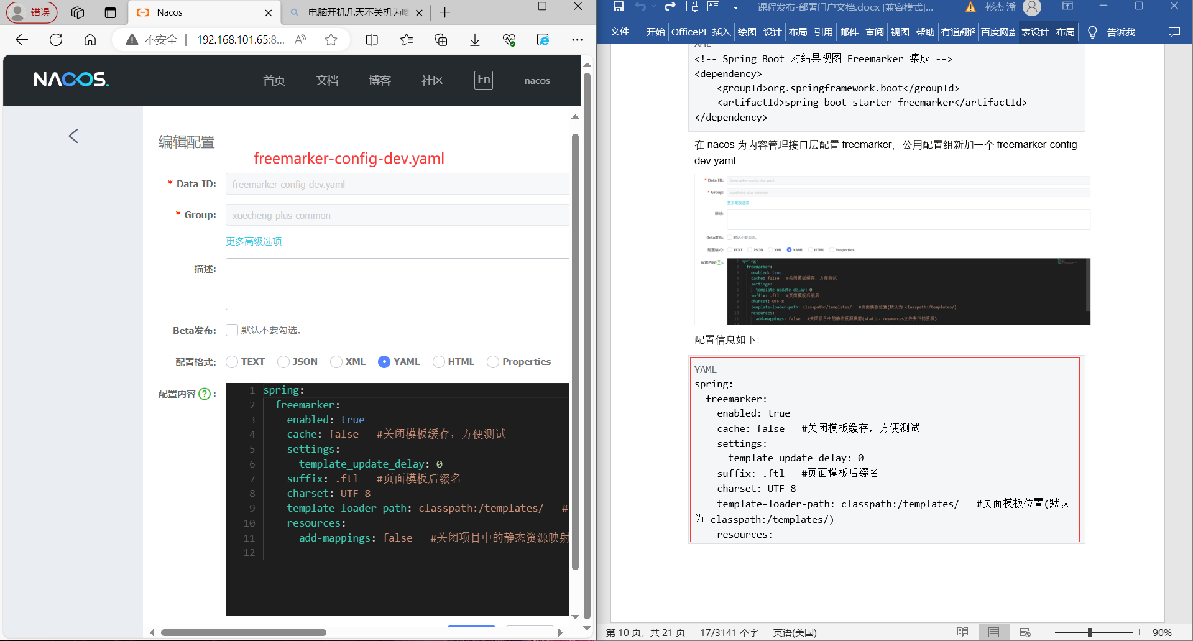Redo action in Word
This screenshot has height=641, width=1193.
tap(670, 7)
